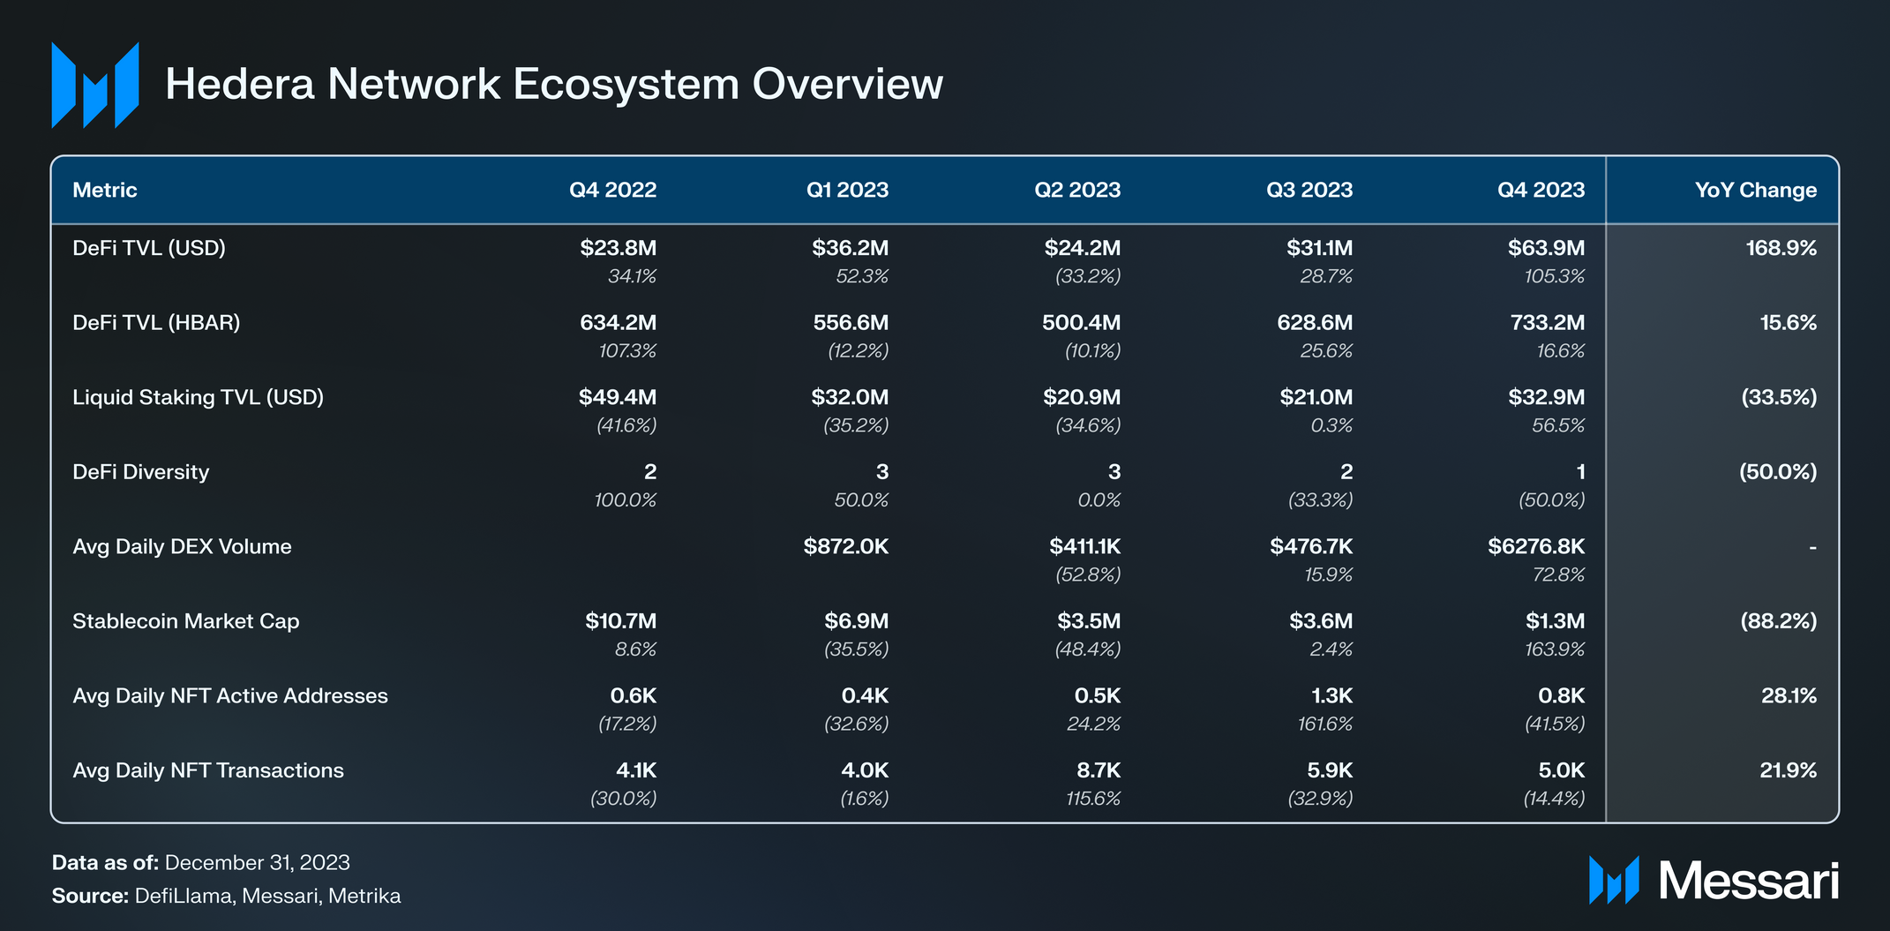Click the "8.7K" NFT transactions value
Viewport: 1890px width, 931px height.
(1099, 770)
